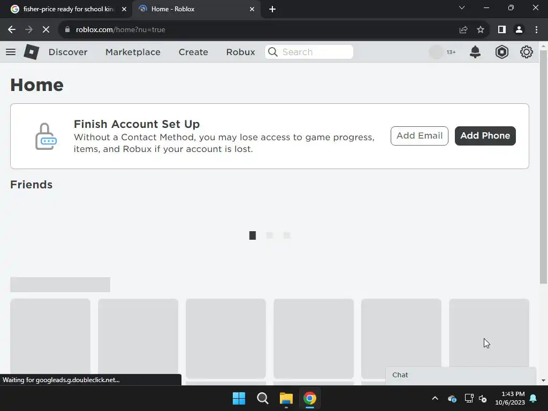Open Chrome three-dot menu

click(536, 30)
